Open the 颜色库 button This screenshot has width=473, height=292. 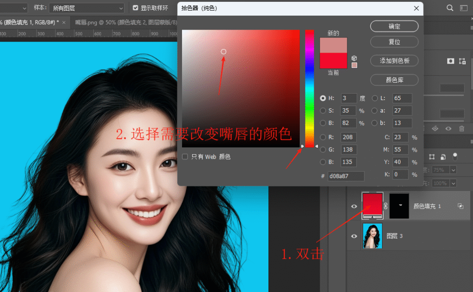point(394,80)
